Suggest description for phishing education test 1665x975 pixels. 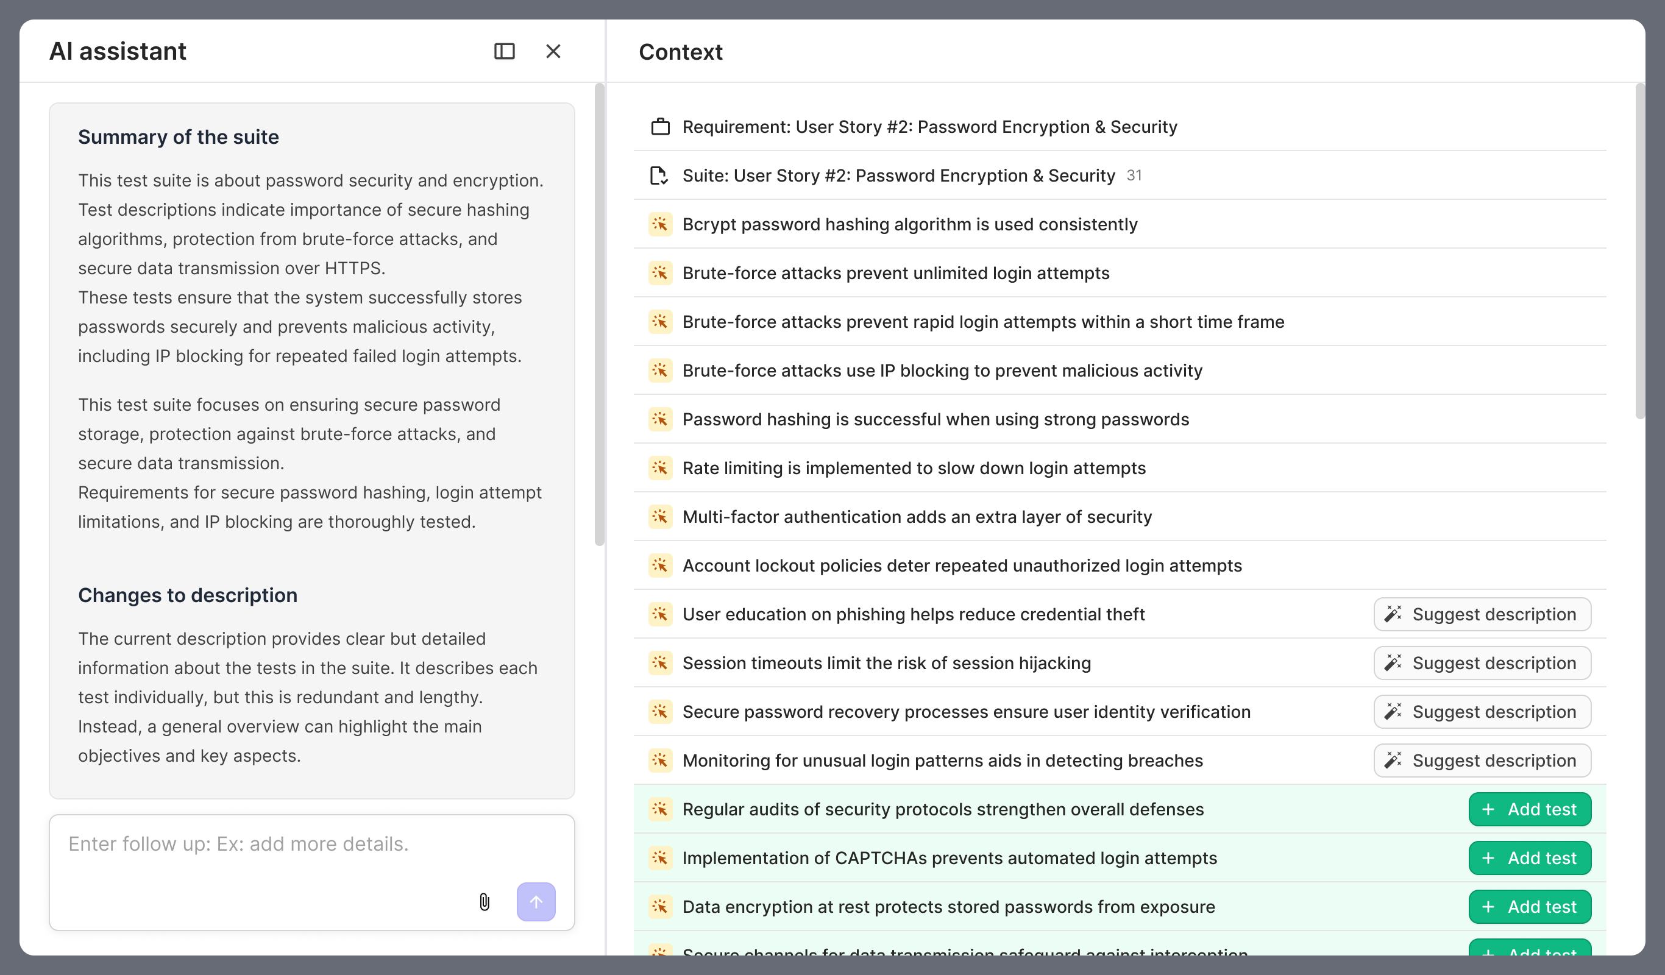click(x=1482, y=614)
